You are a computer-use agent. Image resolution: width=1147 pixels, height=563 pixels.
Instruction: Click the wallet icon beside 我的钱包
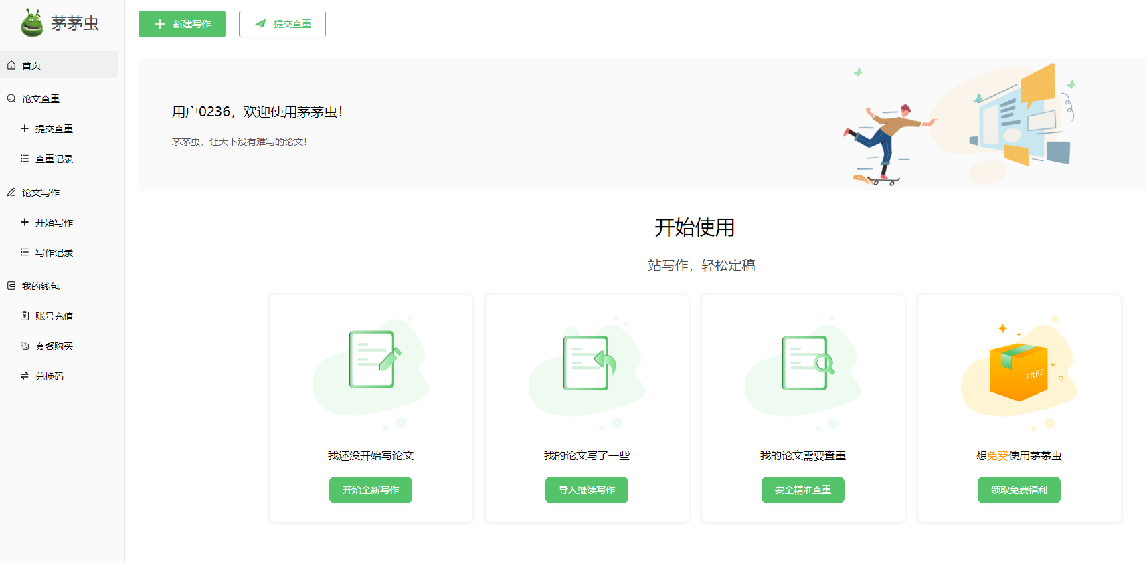tap(11, 286)
